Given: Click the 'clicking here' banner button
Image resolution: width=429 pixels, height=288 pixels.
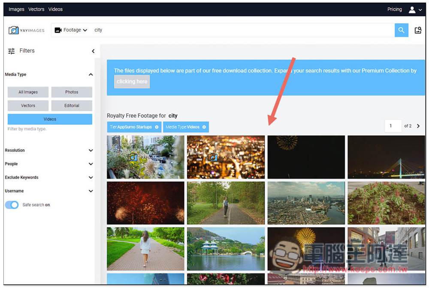Looking at the screenshot, I should 132,81.
